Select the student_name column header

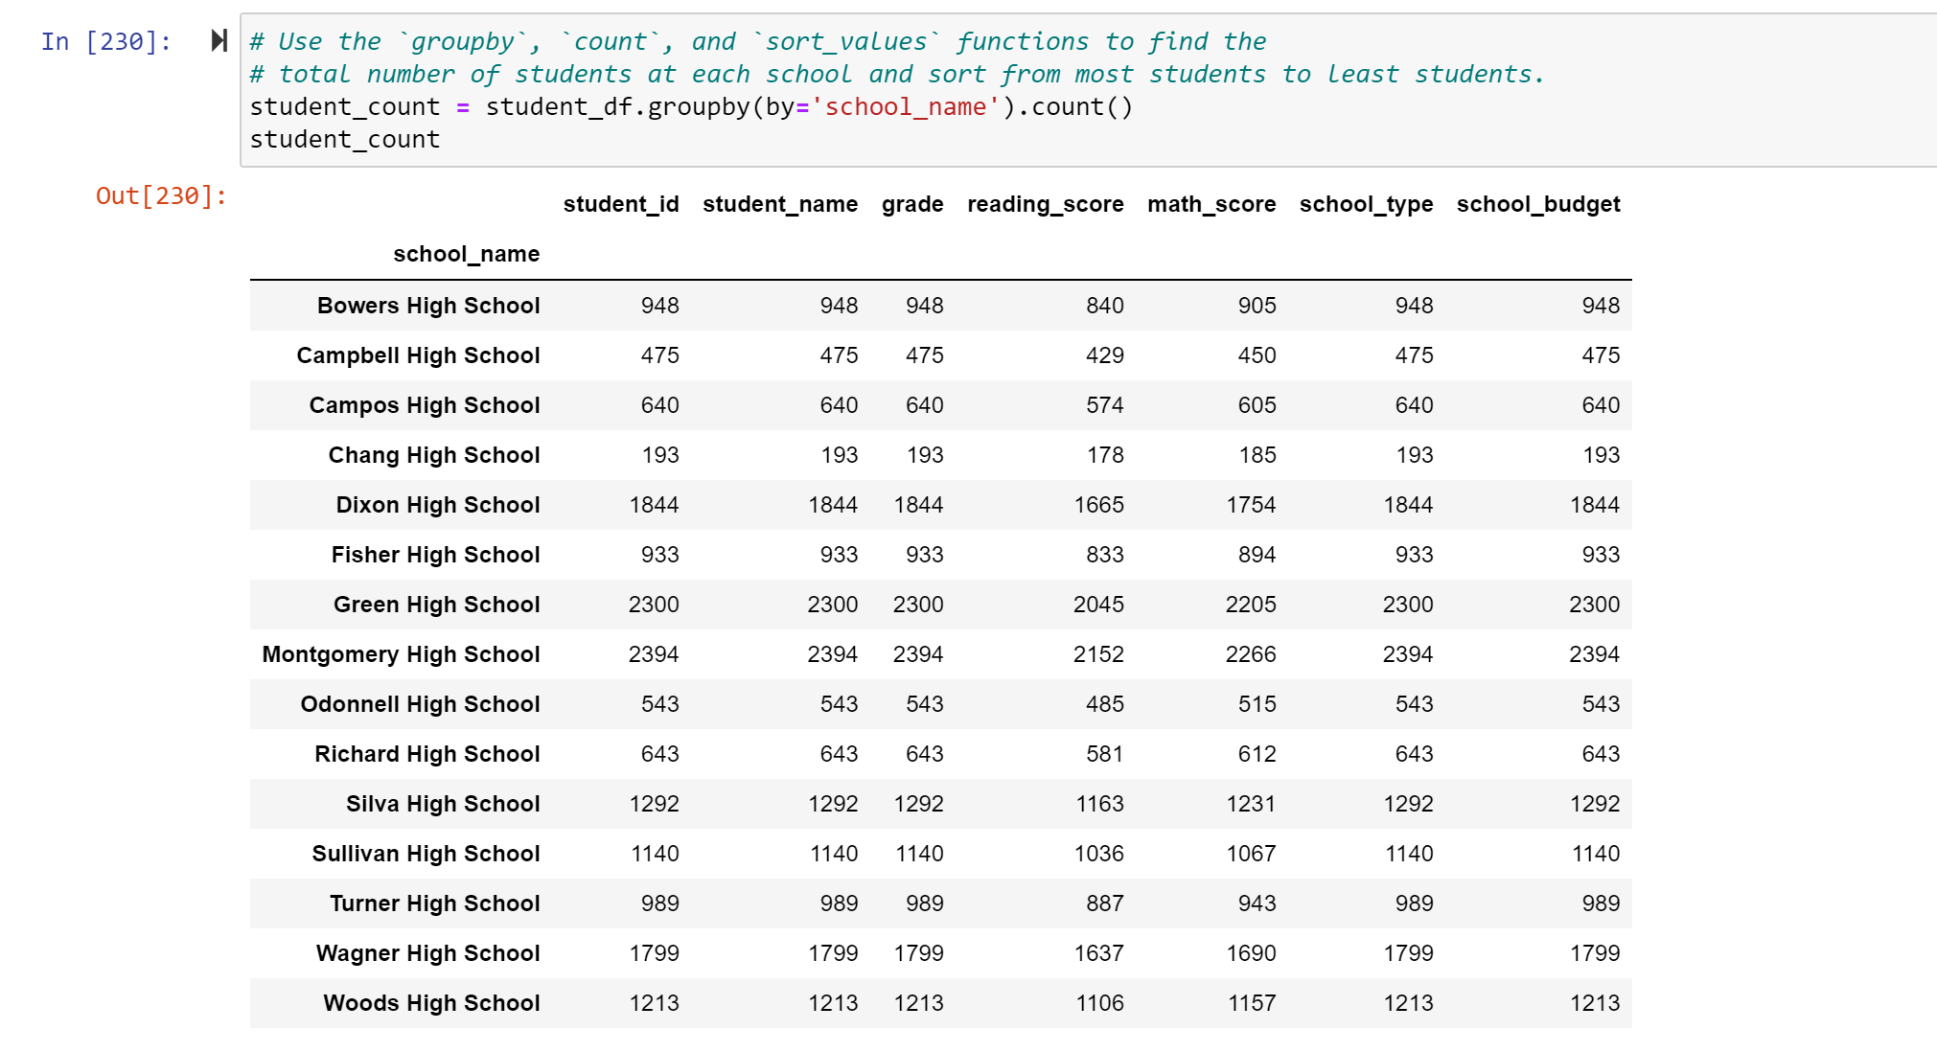779,203
